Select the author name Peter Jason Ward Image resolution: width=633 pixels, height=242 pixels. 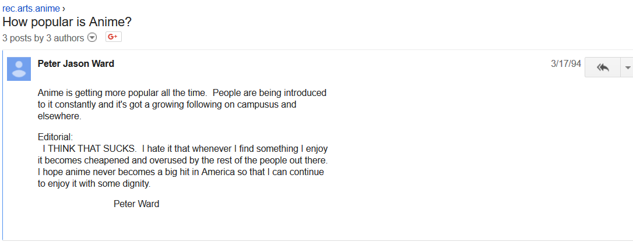pyautogui.click(x=76, y=63)
